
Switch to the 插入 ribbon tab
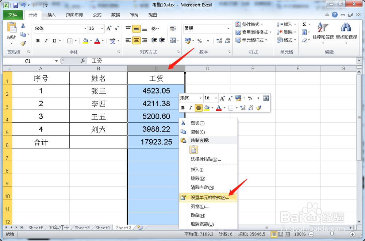click(51, 15)
